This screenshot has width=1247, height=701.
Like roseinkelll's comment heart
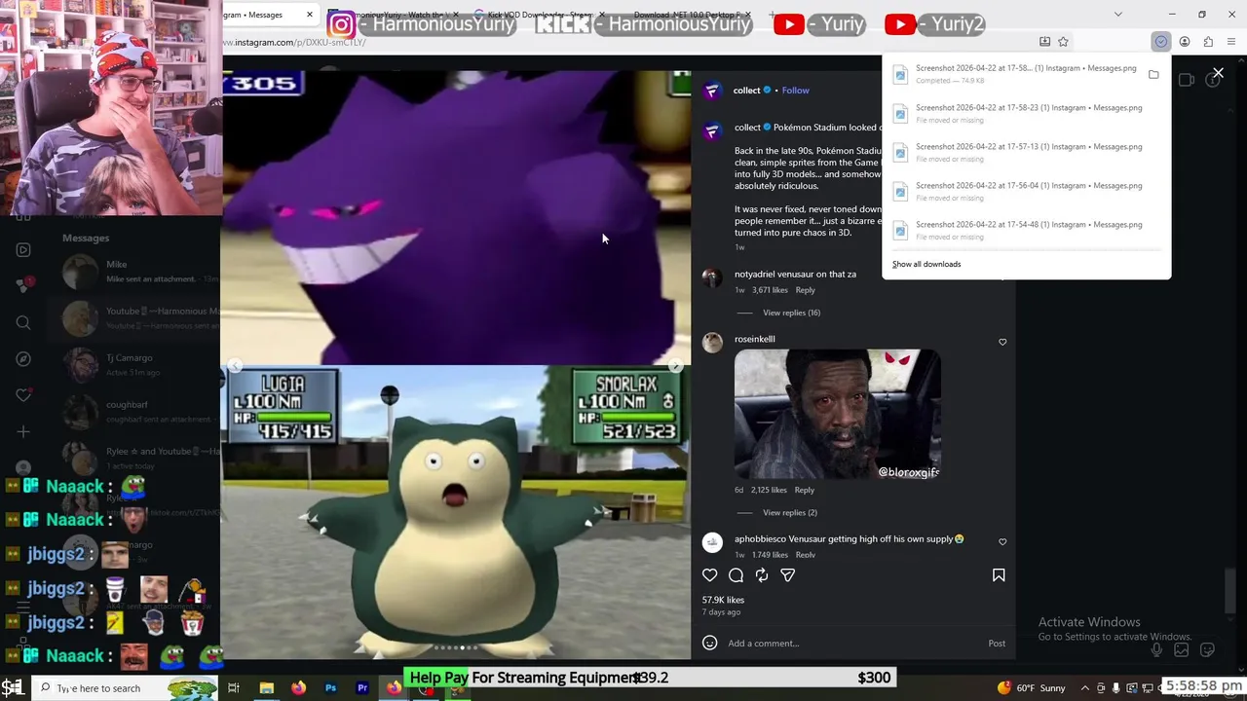(1002, 342)
